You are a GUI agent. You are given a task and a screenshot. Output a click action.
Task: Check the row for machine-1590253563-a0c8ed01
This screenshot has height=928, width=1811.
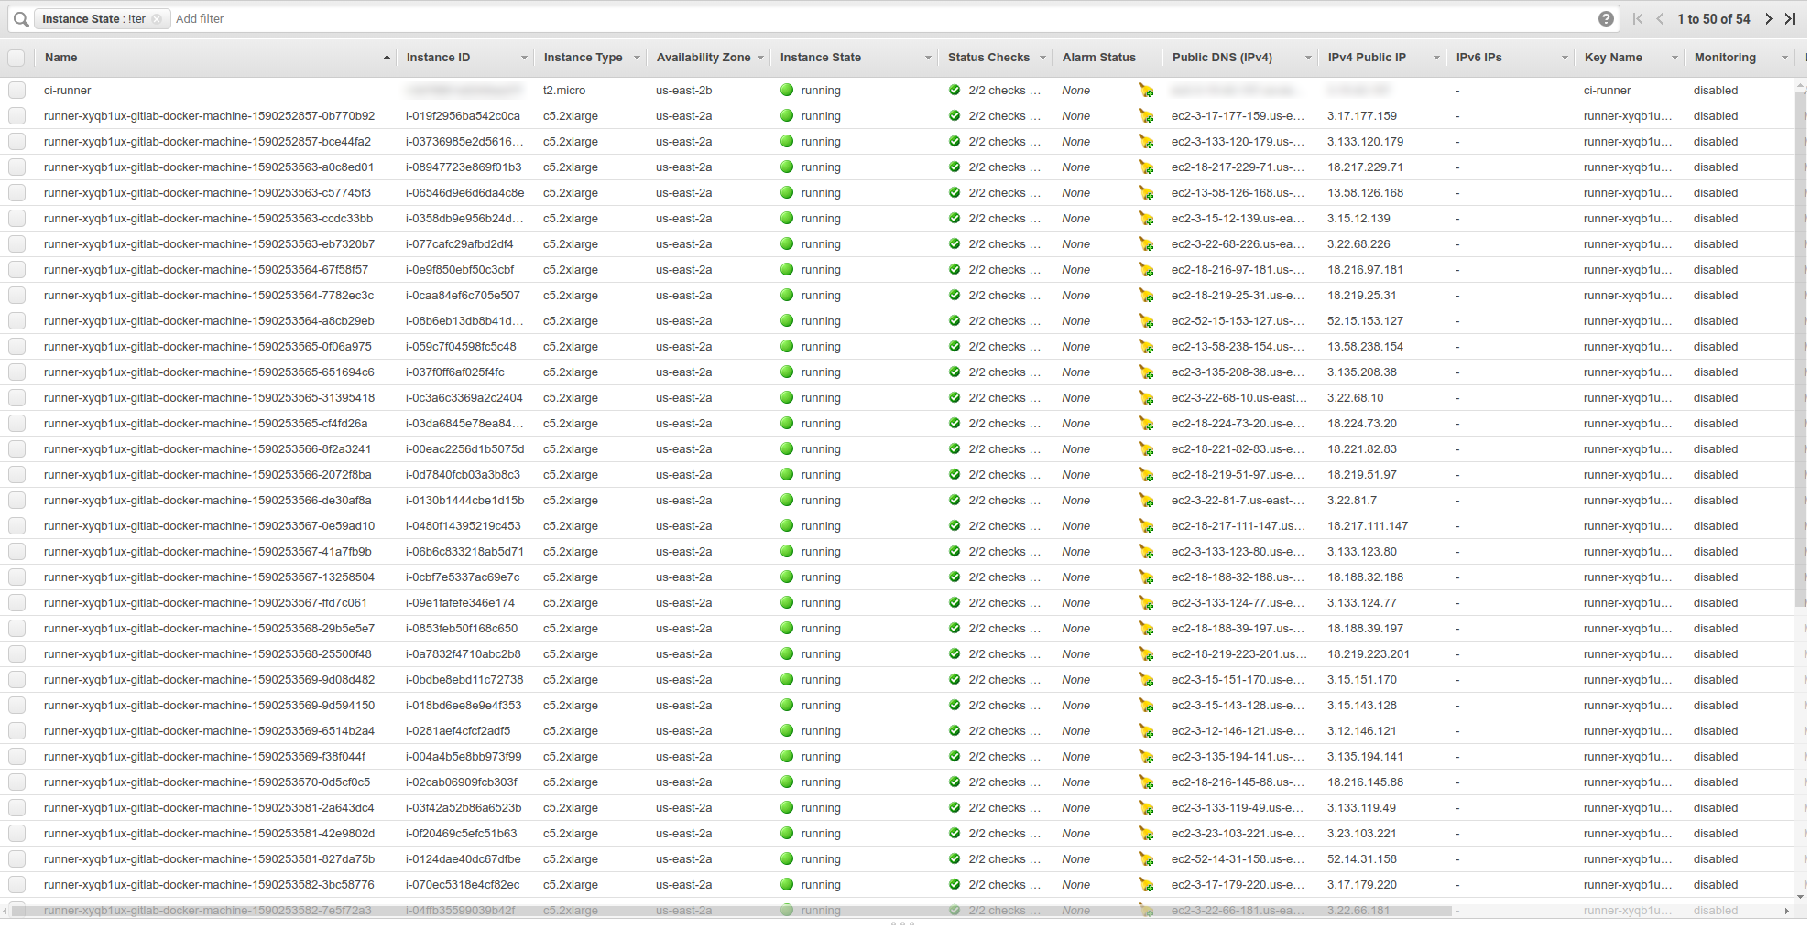(x=16, y=167)
